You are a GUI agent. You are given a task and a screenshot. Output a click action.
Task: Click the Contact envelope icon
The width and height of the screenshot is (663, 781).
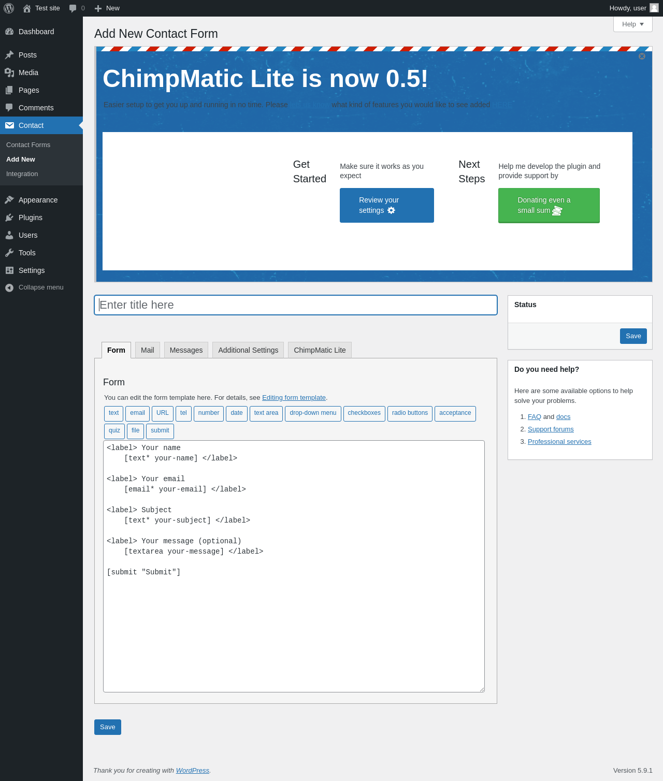(9, 125)
